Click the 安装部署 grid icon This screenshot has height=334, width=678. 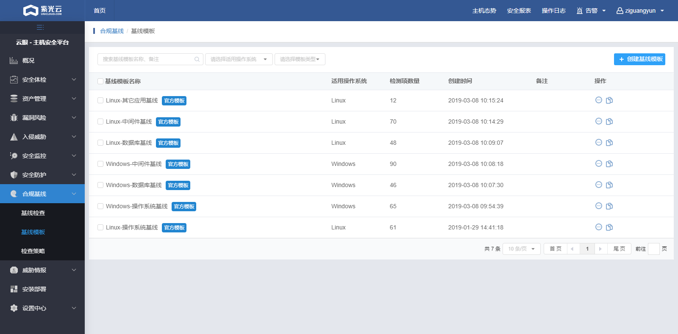pyautogui.click(x=14, y=289)
